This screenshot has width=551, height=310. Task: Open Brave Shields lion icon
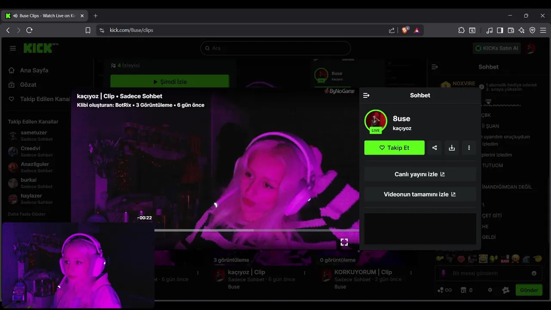(405, 30)
